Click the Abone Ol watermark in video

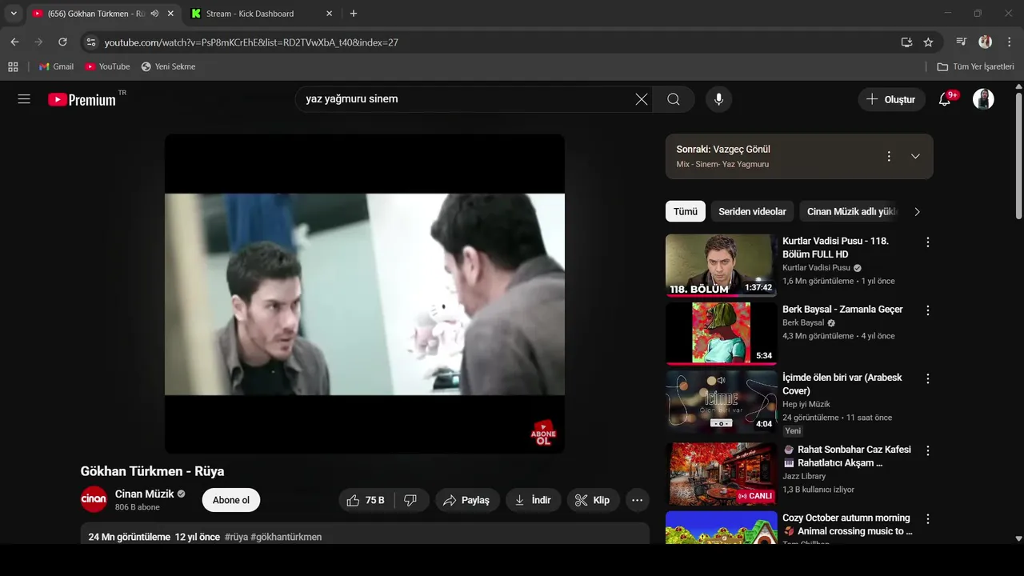tap(543, 433)
